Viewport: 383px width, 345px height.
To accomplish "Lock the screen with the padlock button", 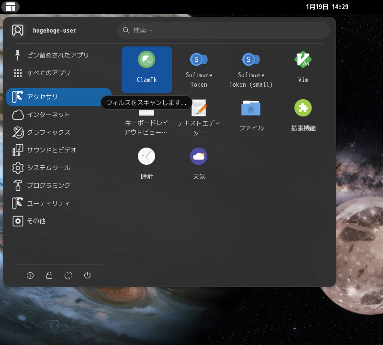I will point(49,276).
